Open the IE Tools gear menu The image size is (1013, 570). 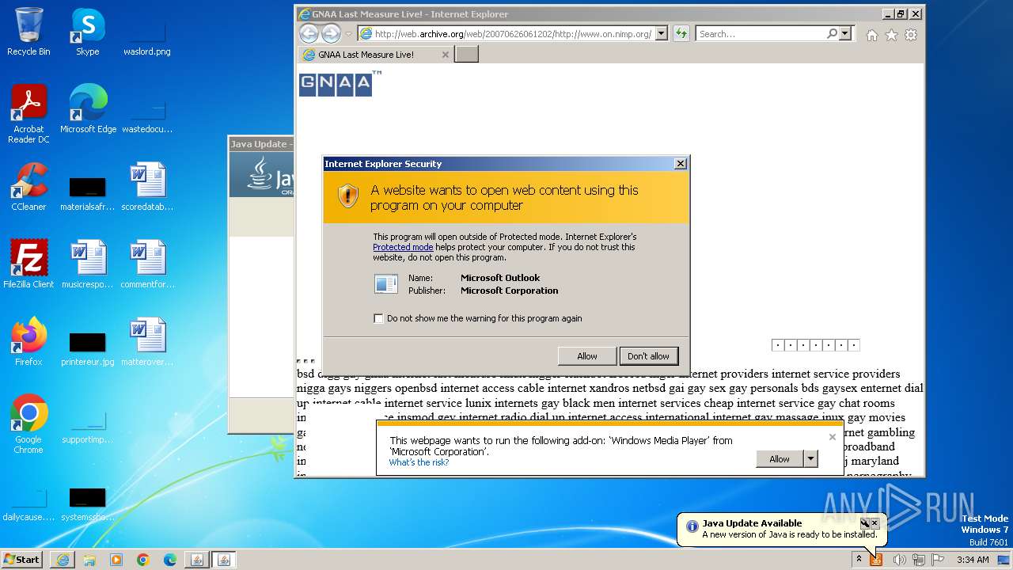(x=911, y=35)
